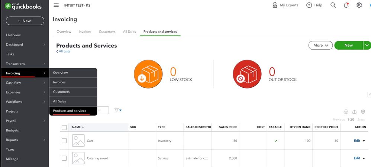Switch to the Overview tab under Invoicing
The height and width of the screenshot is (167, 371).
click(64, 31)
